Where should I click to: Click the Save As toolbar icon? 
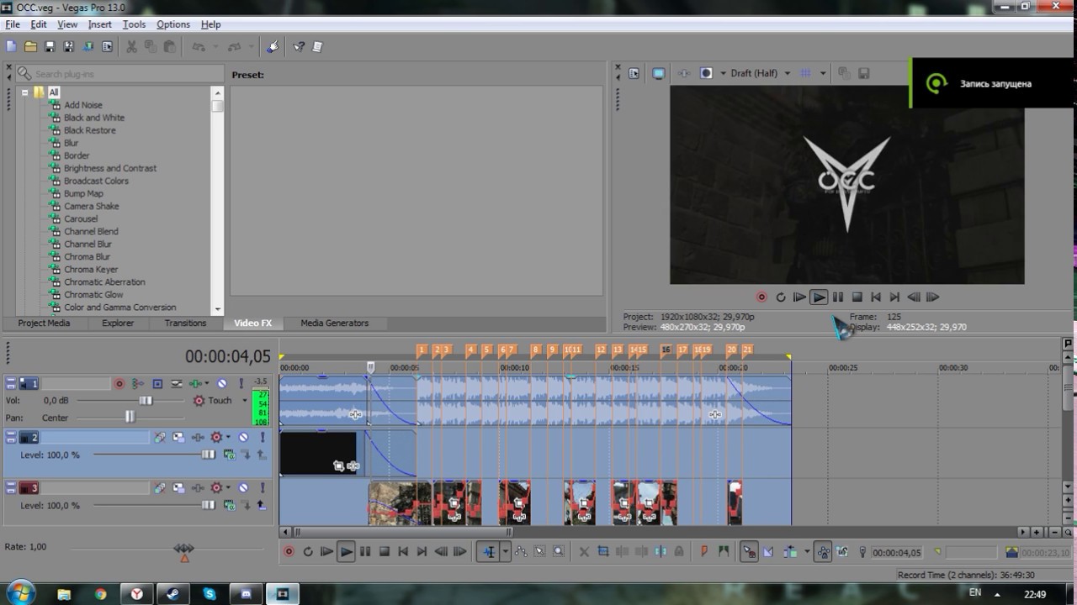[x=69, y=47]
